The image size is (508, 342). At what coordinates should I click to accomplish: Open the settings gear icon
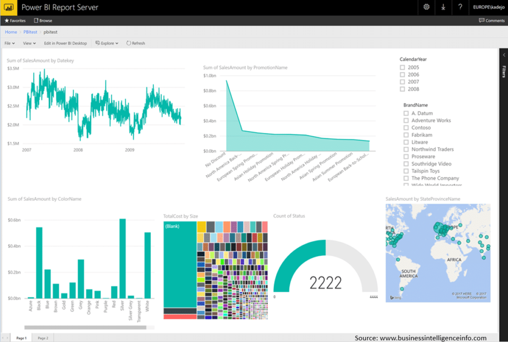[426, 7]
